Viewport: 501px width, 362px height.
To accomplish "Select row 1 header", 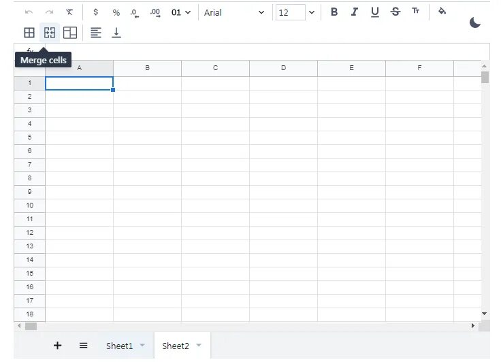I will [x=30, y=83].
